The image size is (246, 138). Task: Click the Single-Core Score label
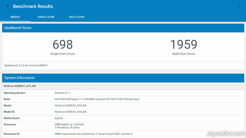pos(63,54)
